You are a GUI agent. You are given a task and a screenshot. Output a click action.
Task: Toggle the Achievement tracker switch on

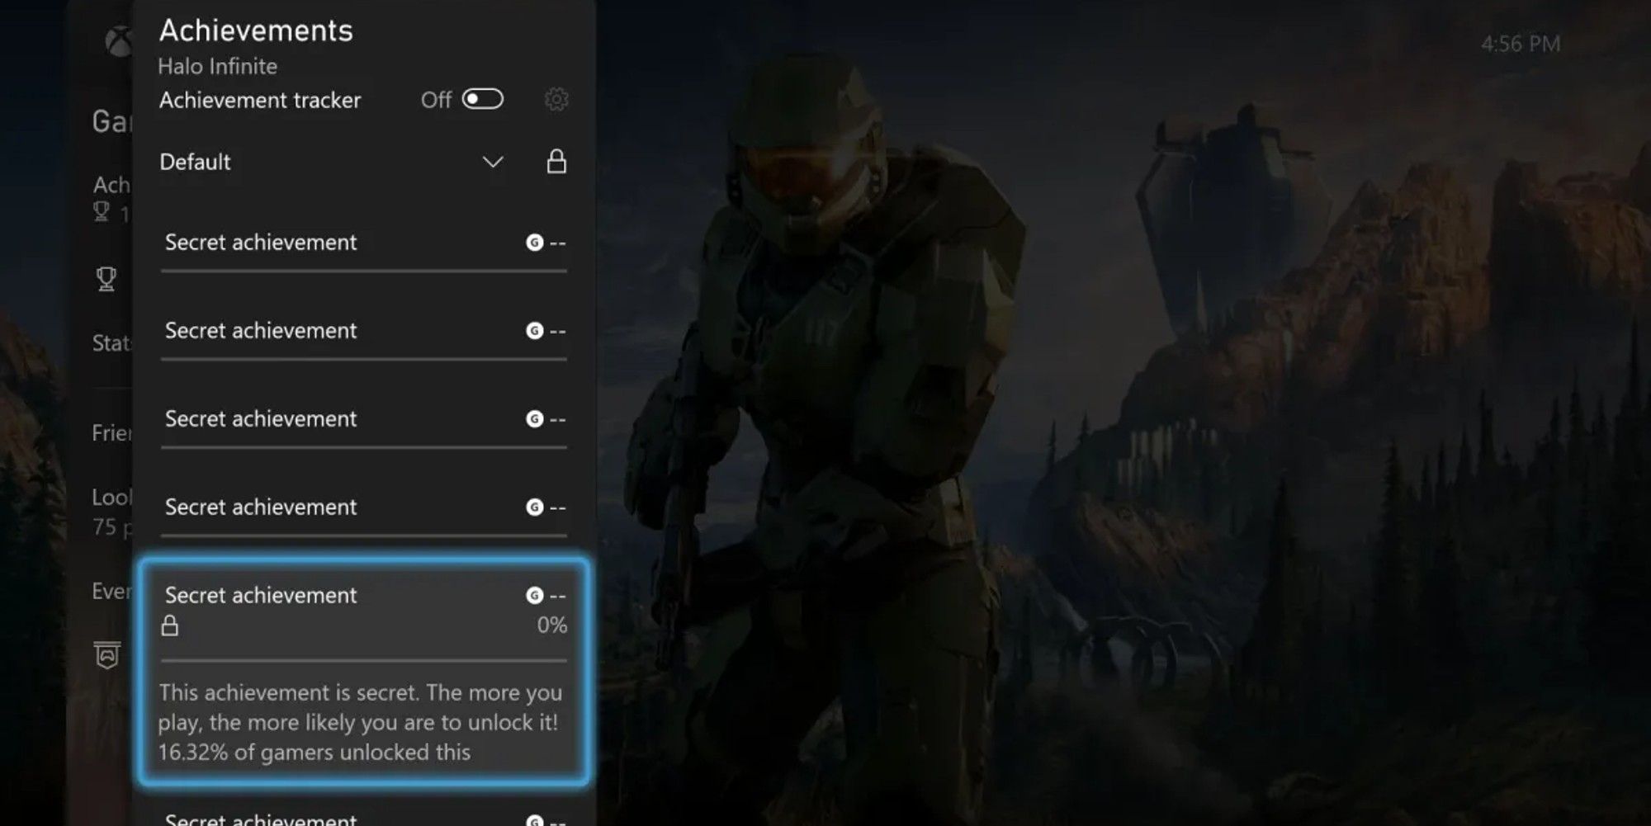pyautogui.click(x=482, y=99)
